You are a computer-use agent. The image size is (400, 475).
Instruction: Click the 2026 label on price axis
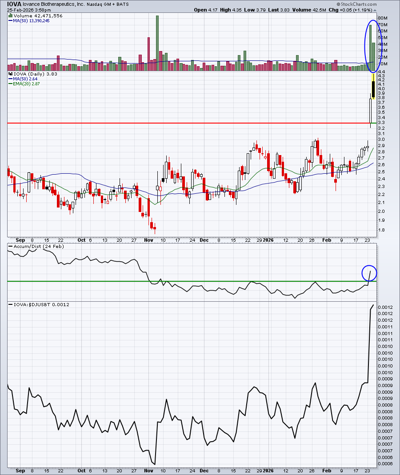pos(268,240)
